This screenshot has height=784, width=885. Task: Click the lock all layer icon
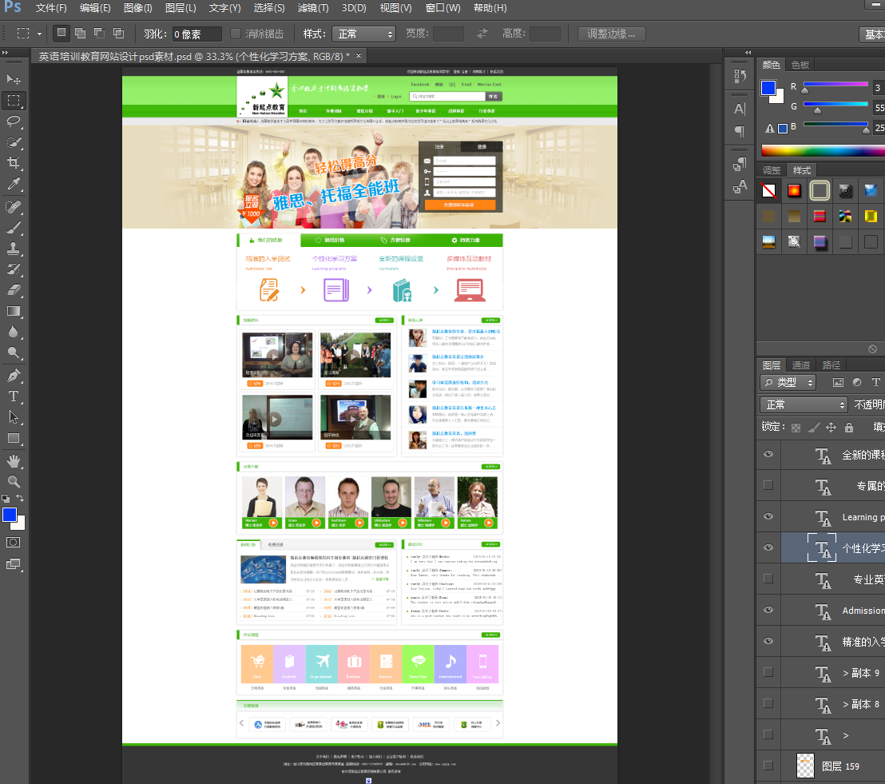[x=848, y=427]
